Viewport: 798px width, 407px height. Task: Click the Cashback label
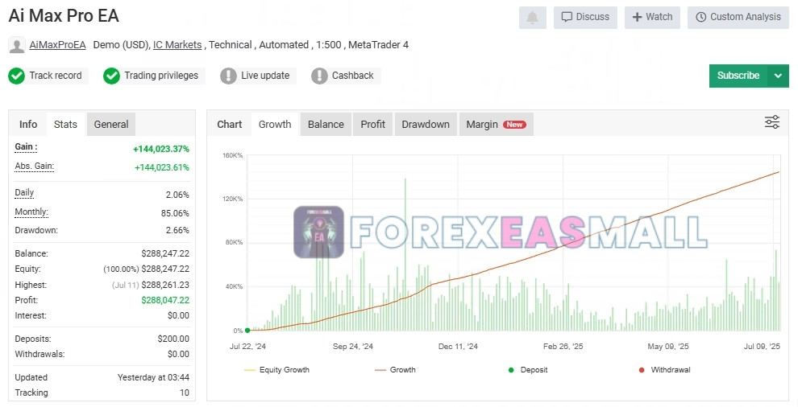click(x=353, y=76)
